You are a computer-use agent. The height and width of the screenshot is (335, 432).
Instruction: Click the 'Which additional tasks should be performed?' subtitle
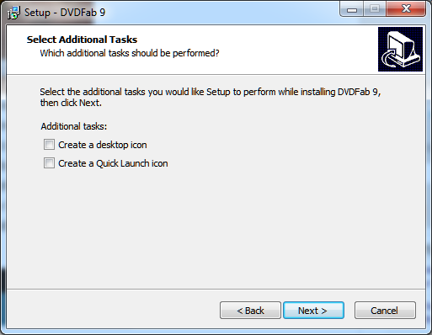point(130,53)
